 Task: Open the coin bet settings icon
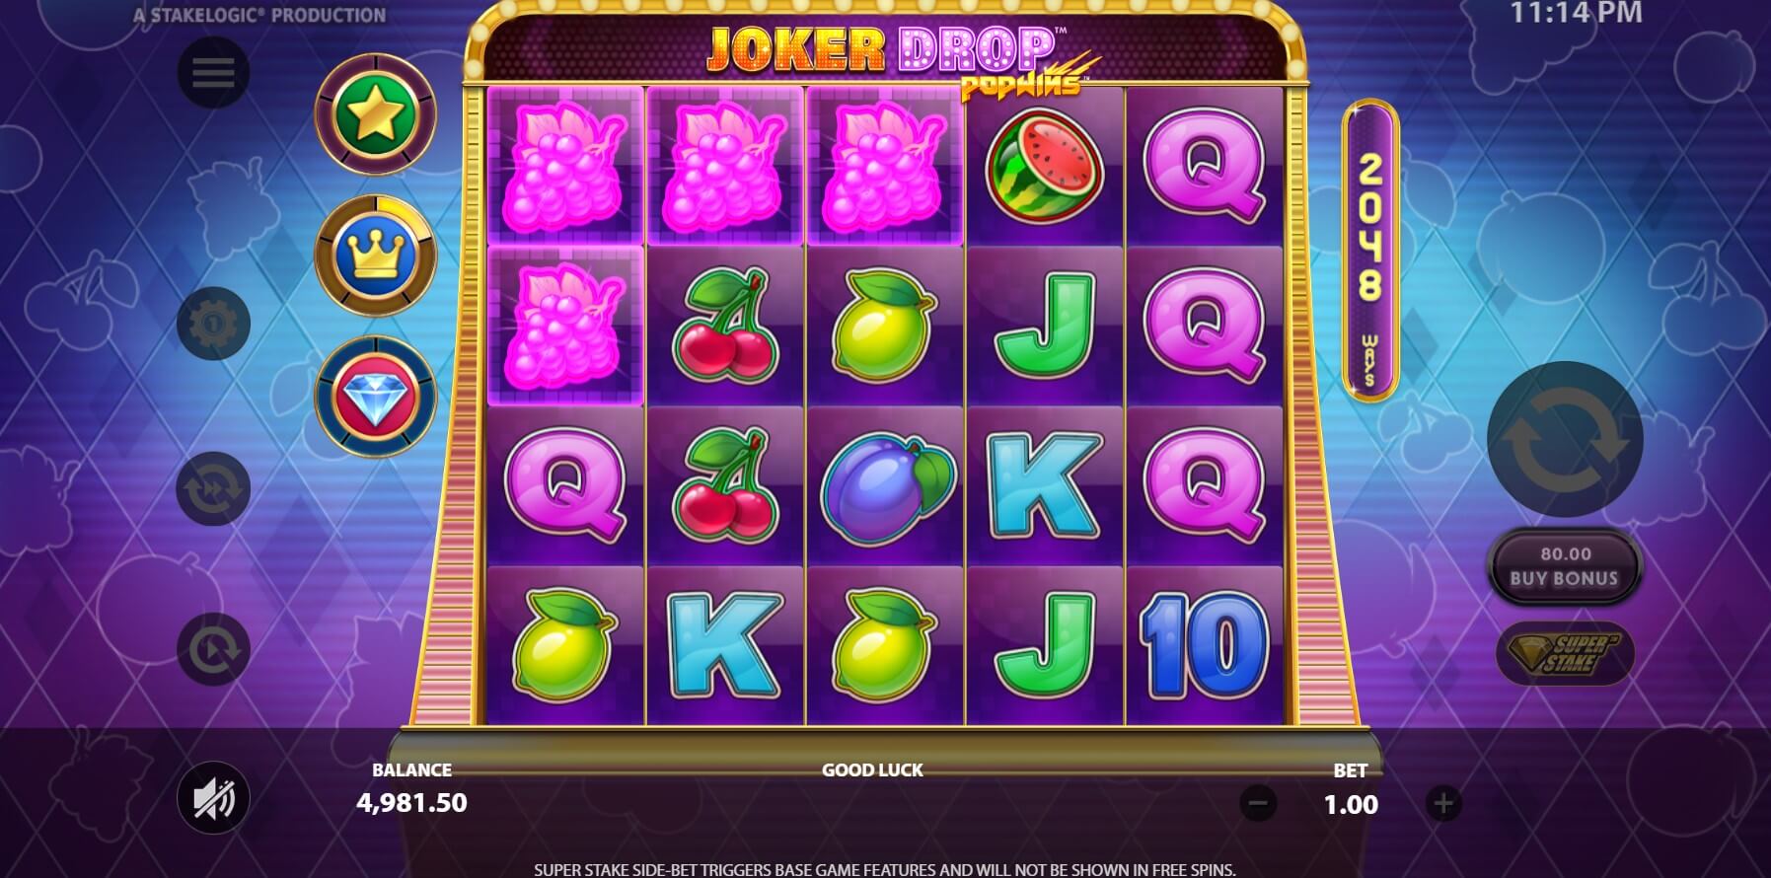click(x=213, y=324)
